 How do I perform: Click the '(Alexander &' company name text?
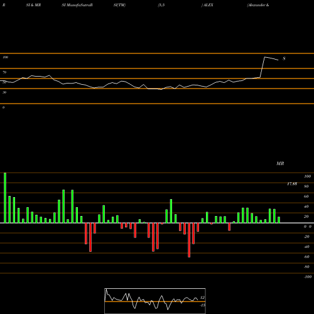(258, 5)
